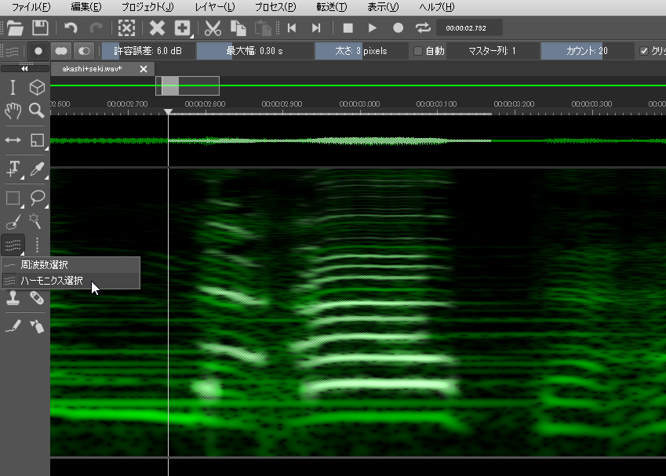Open the ファイル(F) menu

pos(31,7)
